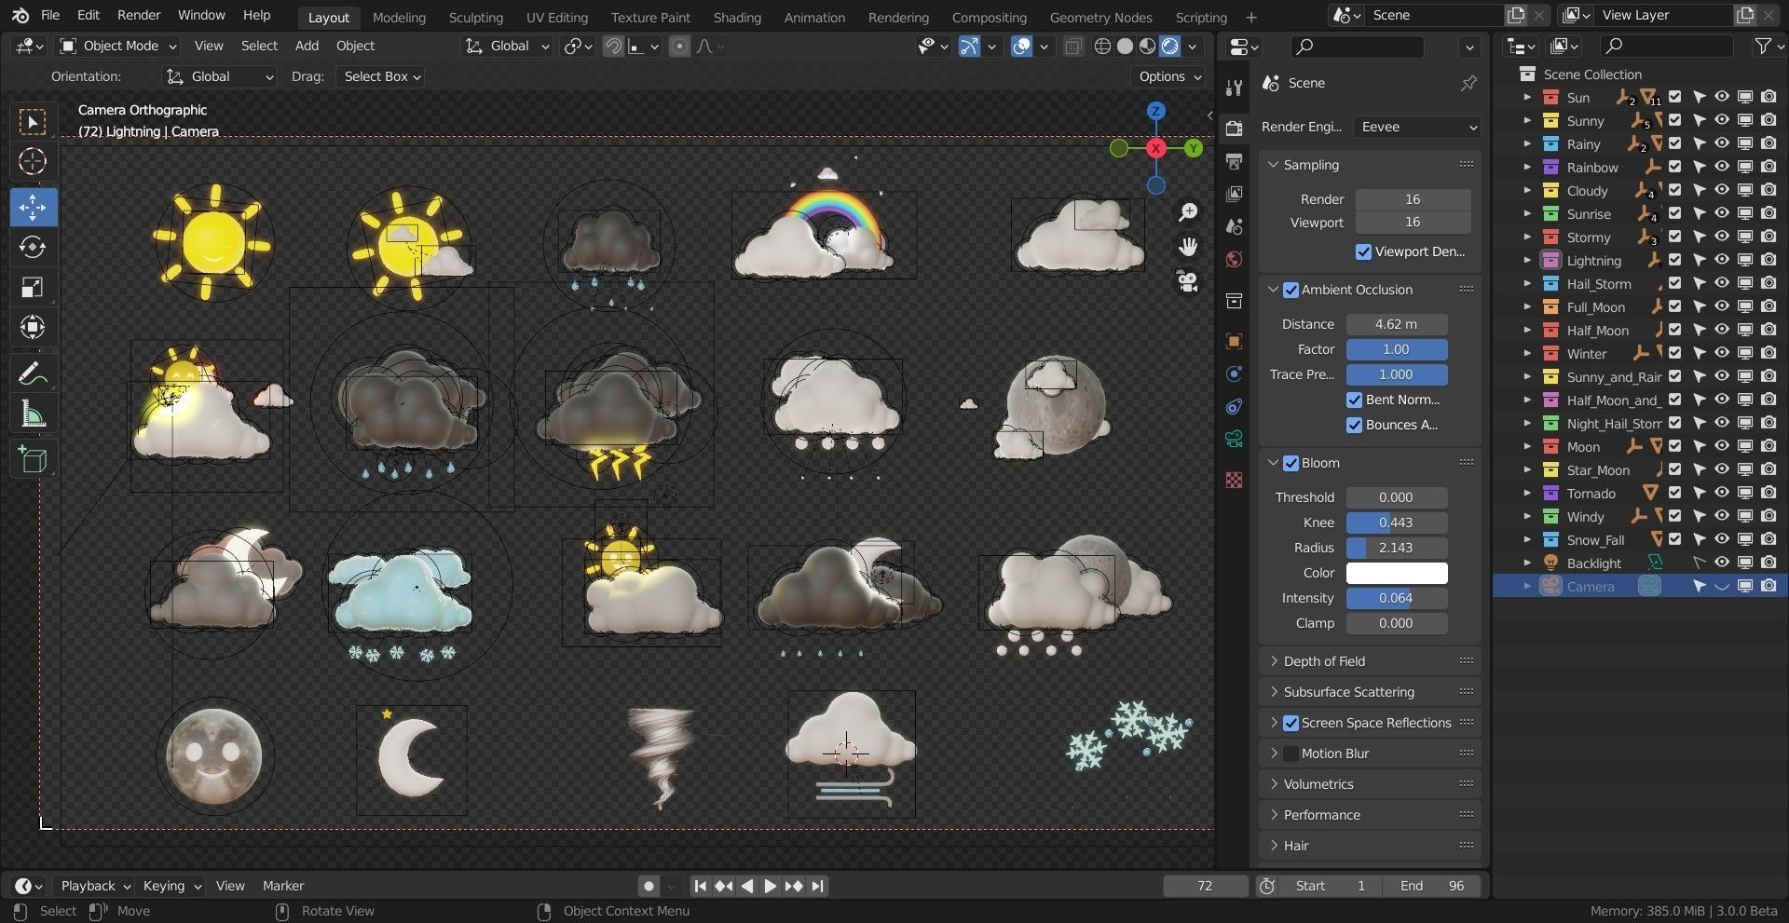Click the zoom magnifier viewport icon
1789x923 pixels.
[1188, 212]
